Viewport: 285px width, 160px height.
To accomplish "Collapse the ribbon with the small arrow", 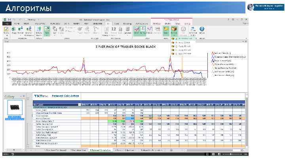I will [246, 38].
